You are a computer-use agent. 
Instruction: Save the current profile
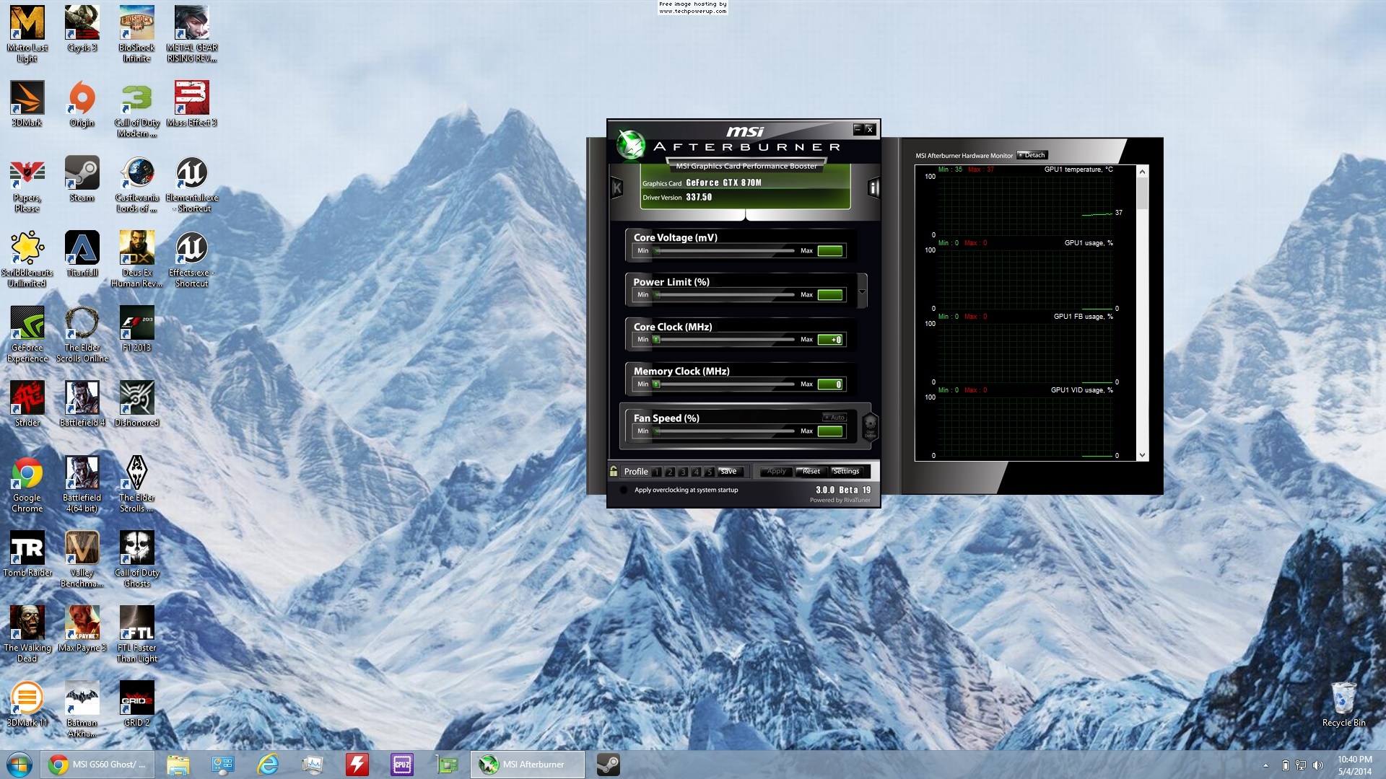[x=729, y=472]
